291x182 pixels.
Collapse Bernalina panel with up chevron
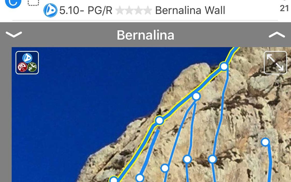tap(277, 35)
